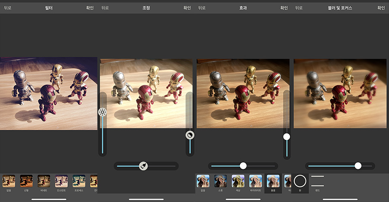
Task: Click the blur amount slider knob
Action: [358, 166]
